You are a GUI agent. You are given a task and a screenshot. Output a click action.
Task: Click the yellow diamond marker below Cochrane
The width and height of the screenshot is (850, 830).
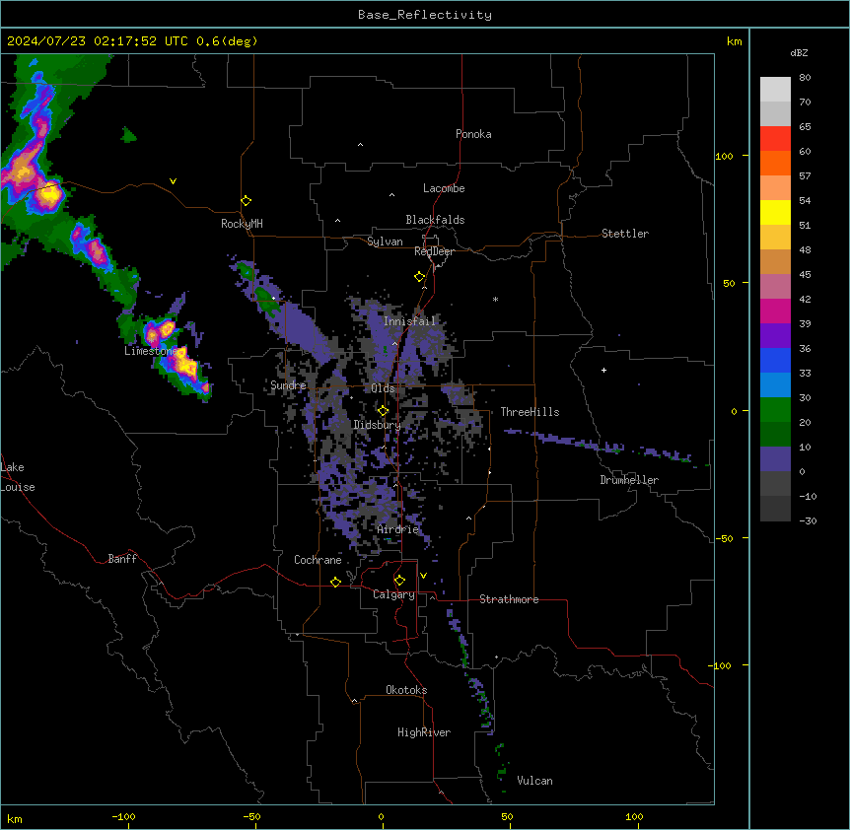[x=335, y=582]
